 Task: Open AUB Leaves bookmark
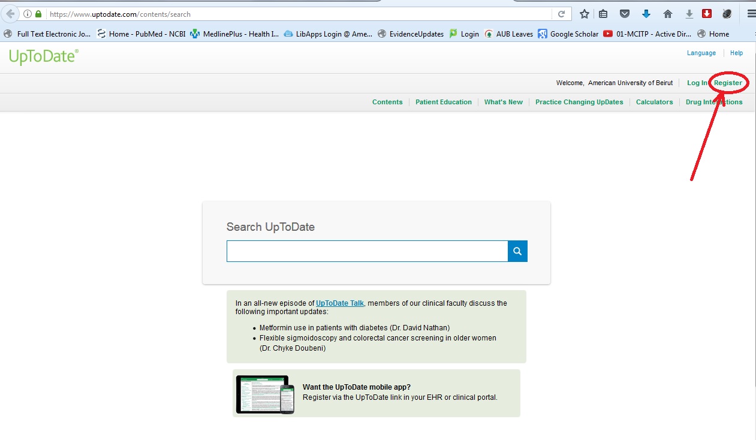coord(509,34)
